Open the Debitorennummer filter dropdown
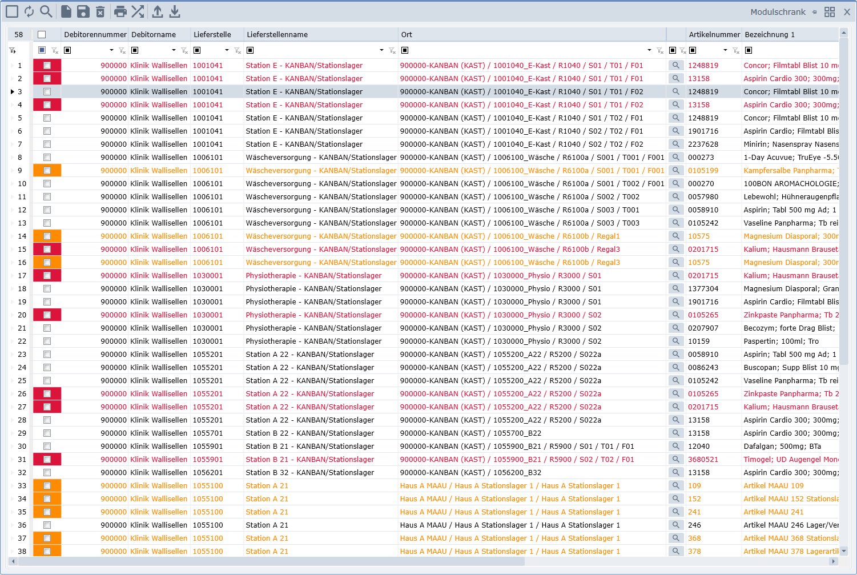Image resolution: width=857 pixels, height=575 pixels. pos(111,50)
